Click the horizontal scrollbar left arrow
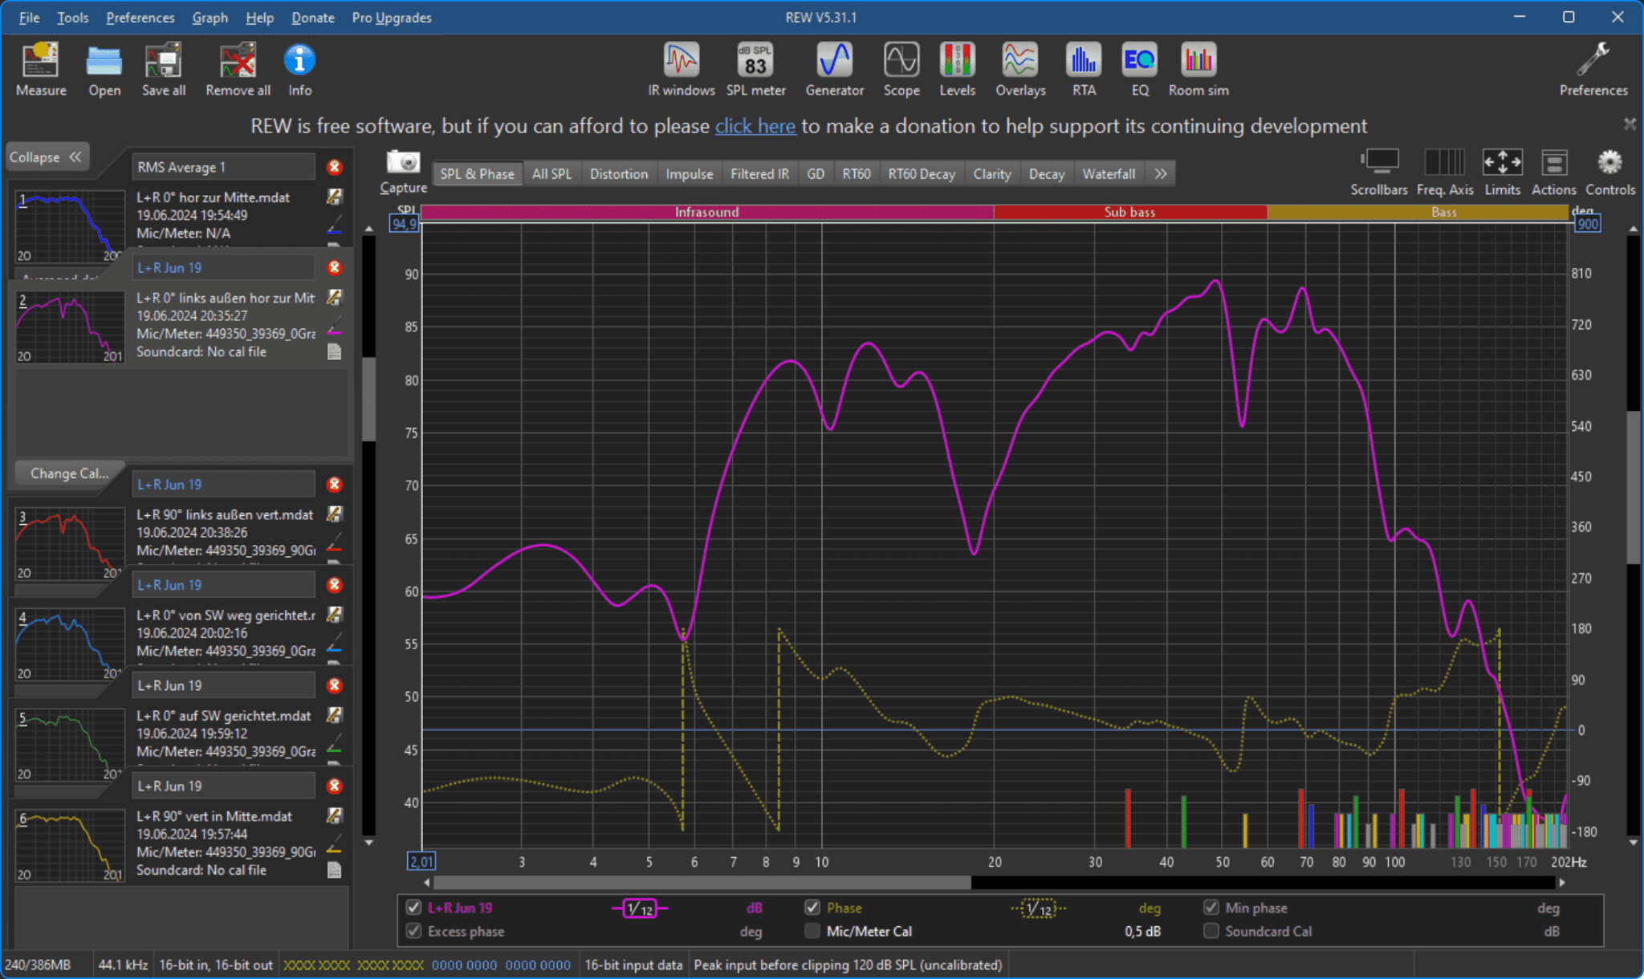 [x=426, y=883]
